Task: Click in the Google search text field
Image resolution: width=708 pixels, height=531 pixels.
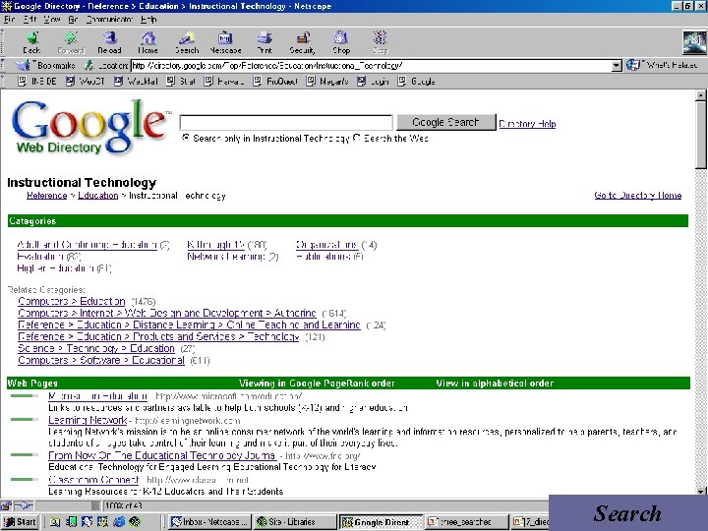Action: click(x=286, y=122)
